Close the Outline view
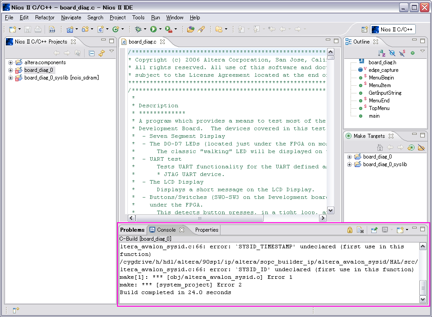The width and height of the screenshot is (432, 317). pyautogui.click(x=376, y=41)
